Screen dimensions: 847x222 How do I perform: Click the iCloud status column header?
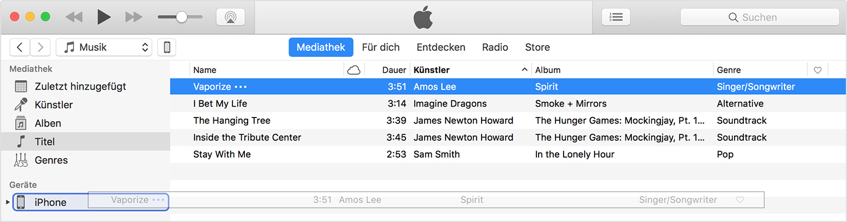click(x=354, y=70)
